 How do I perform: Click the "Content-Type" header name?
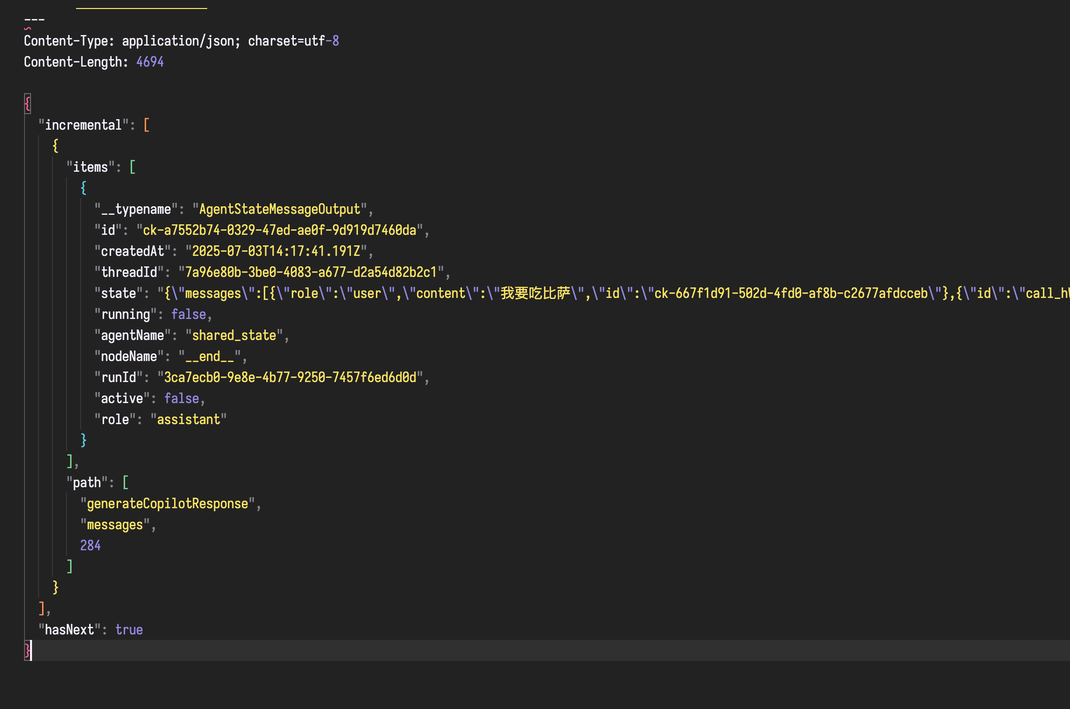click(66, 41)
